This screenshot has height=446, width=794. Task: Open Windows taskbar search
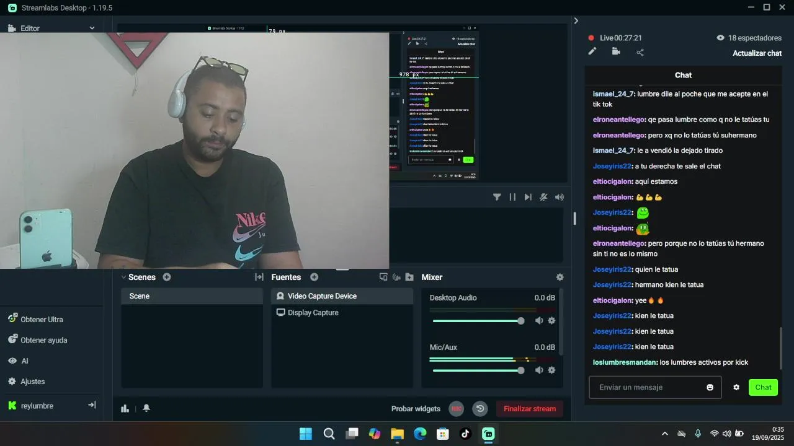tap(329, 434)
